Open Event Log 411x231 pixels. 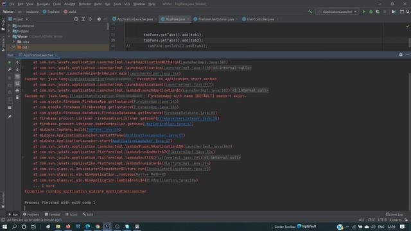[x=394, y=214]
